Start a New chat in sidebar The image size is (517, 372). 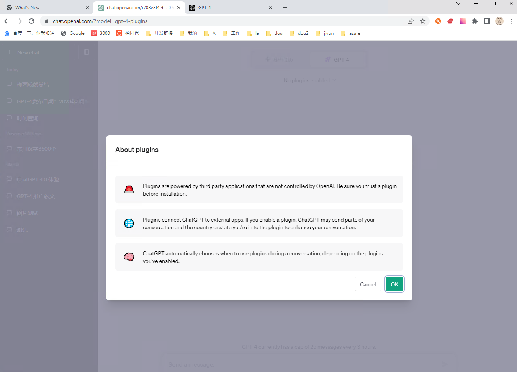(39, 52)
